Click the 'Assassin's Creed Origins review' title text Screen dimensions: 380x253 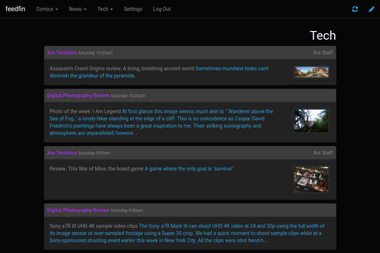coord(122,68)
